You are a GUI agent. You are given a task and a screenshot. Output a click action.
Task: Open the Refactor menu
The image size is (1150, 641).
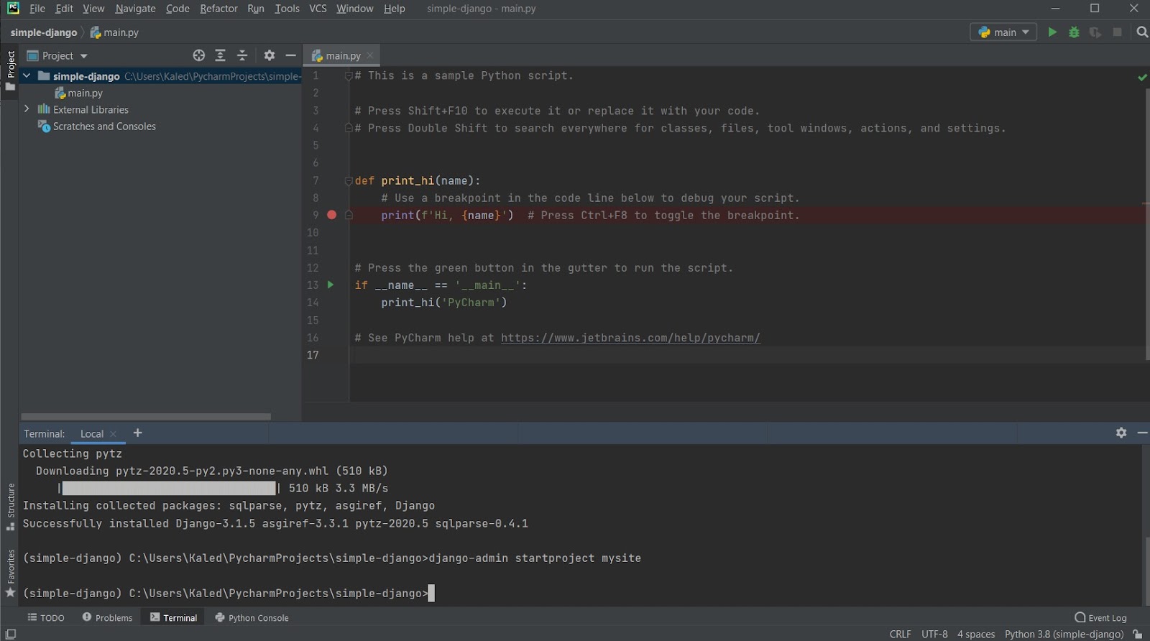click(x=218, y=9)
